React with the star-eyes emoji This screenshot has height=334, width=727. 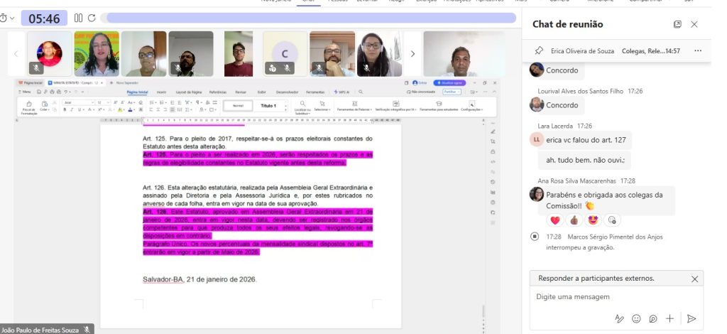tap(593, 220)
